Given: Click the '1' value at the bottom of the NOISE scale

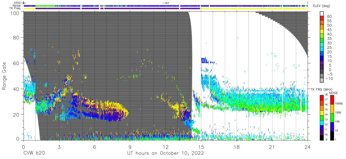Looking at the screenshot, I should pyautogui.click(x=336, y=139).
